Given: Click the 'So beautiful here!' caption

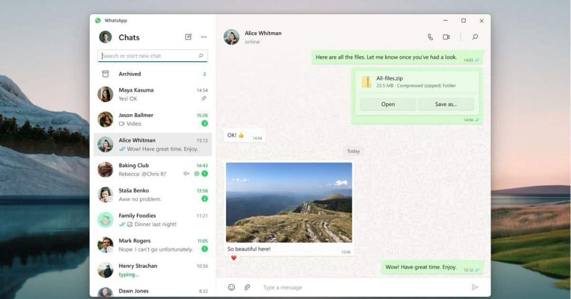Looking at the screenshot, I should (x=249, y=249).
